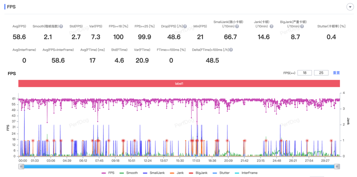Toggle the BigJank series in the legend
Viewport: 357px width, 177px height.
click(x=199, y=173)
